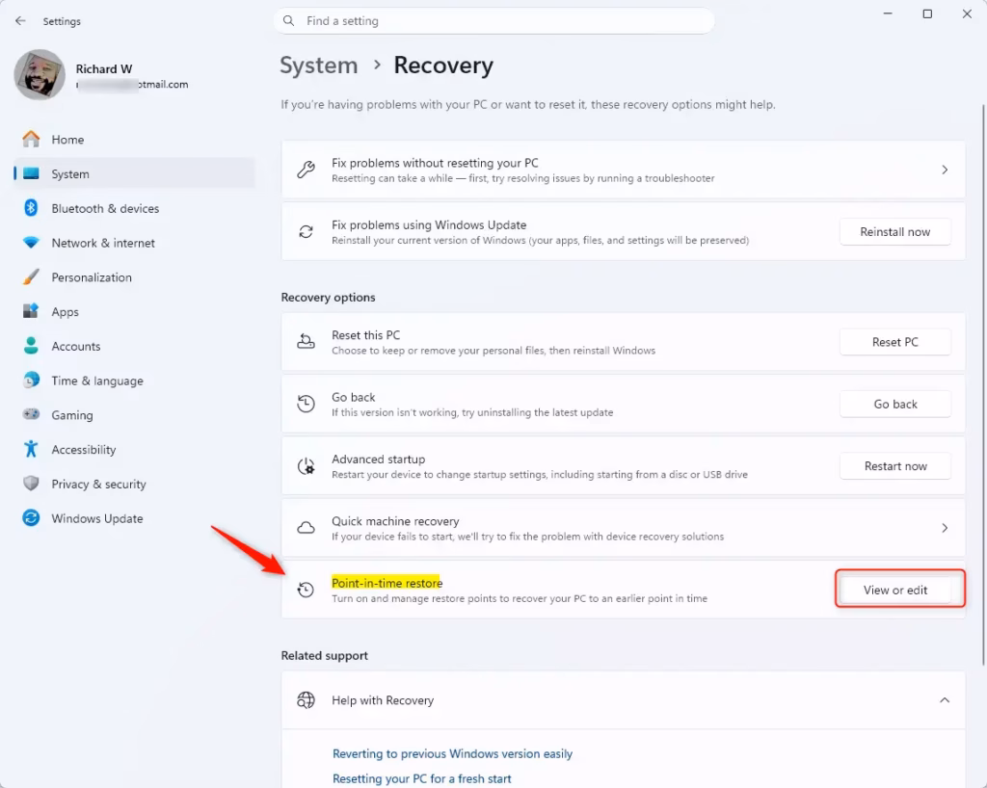Screen dimensions: 987x788
Task: Click the vertical scrollbar on the right
Action: click(x=983, y=383)
